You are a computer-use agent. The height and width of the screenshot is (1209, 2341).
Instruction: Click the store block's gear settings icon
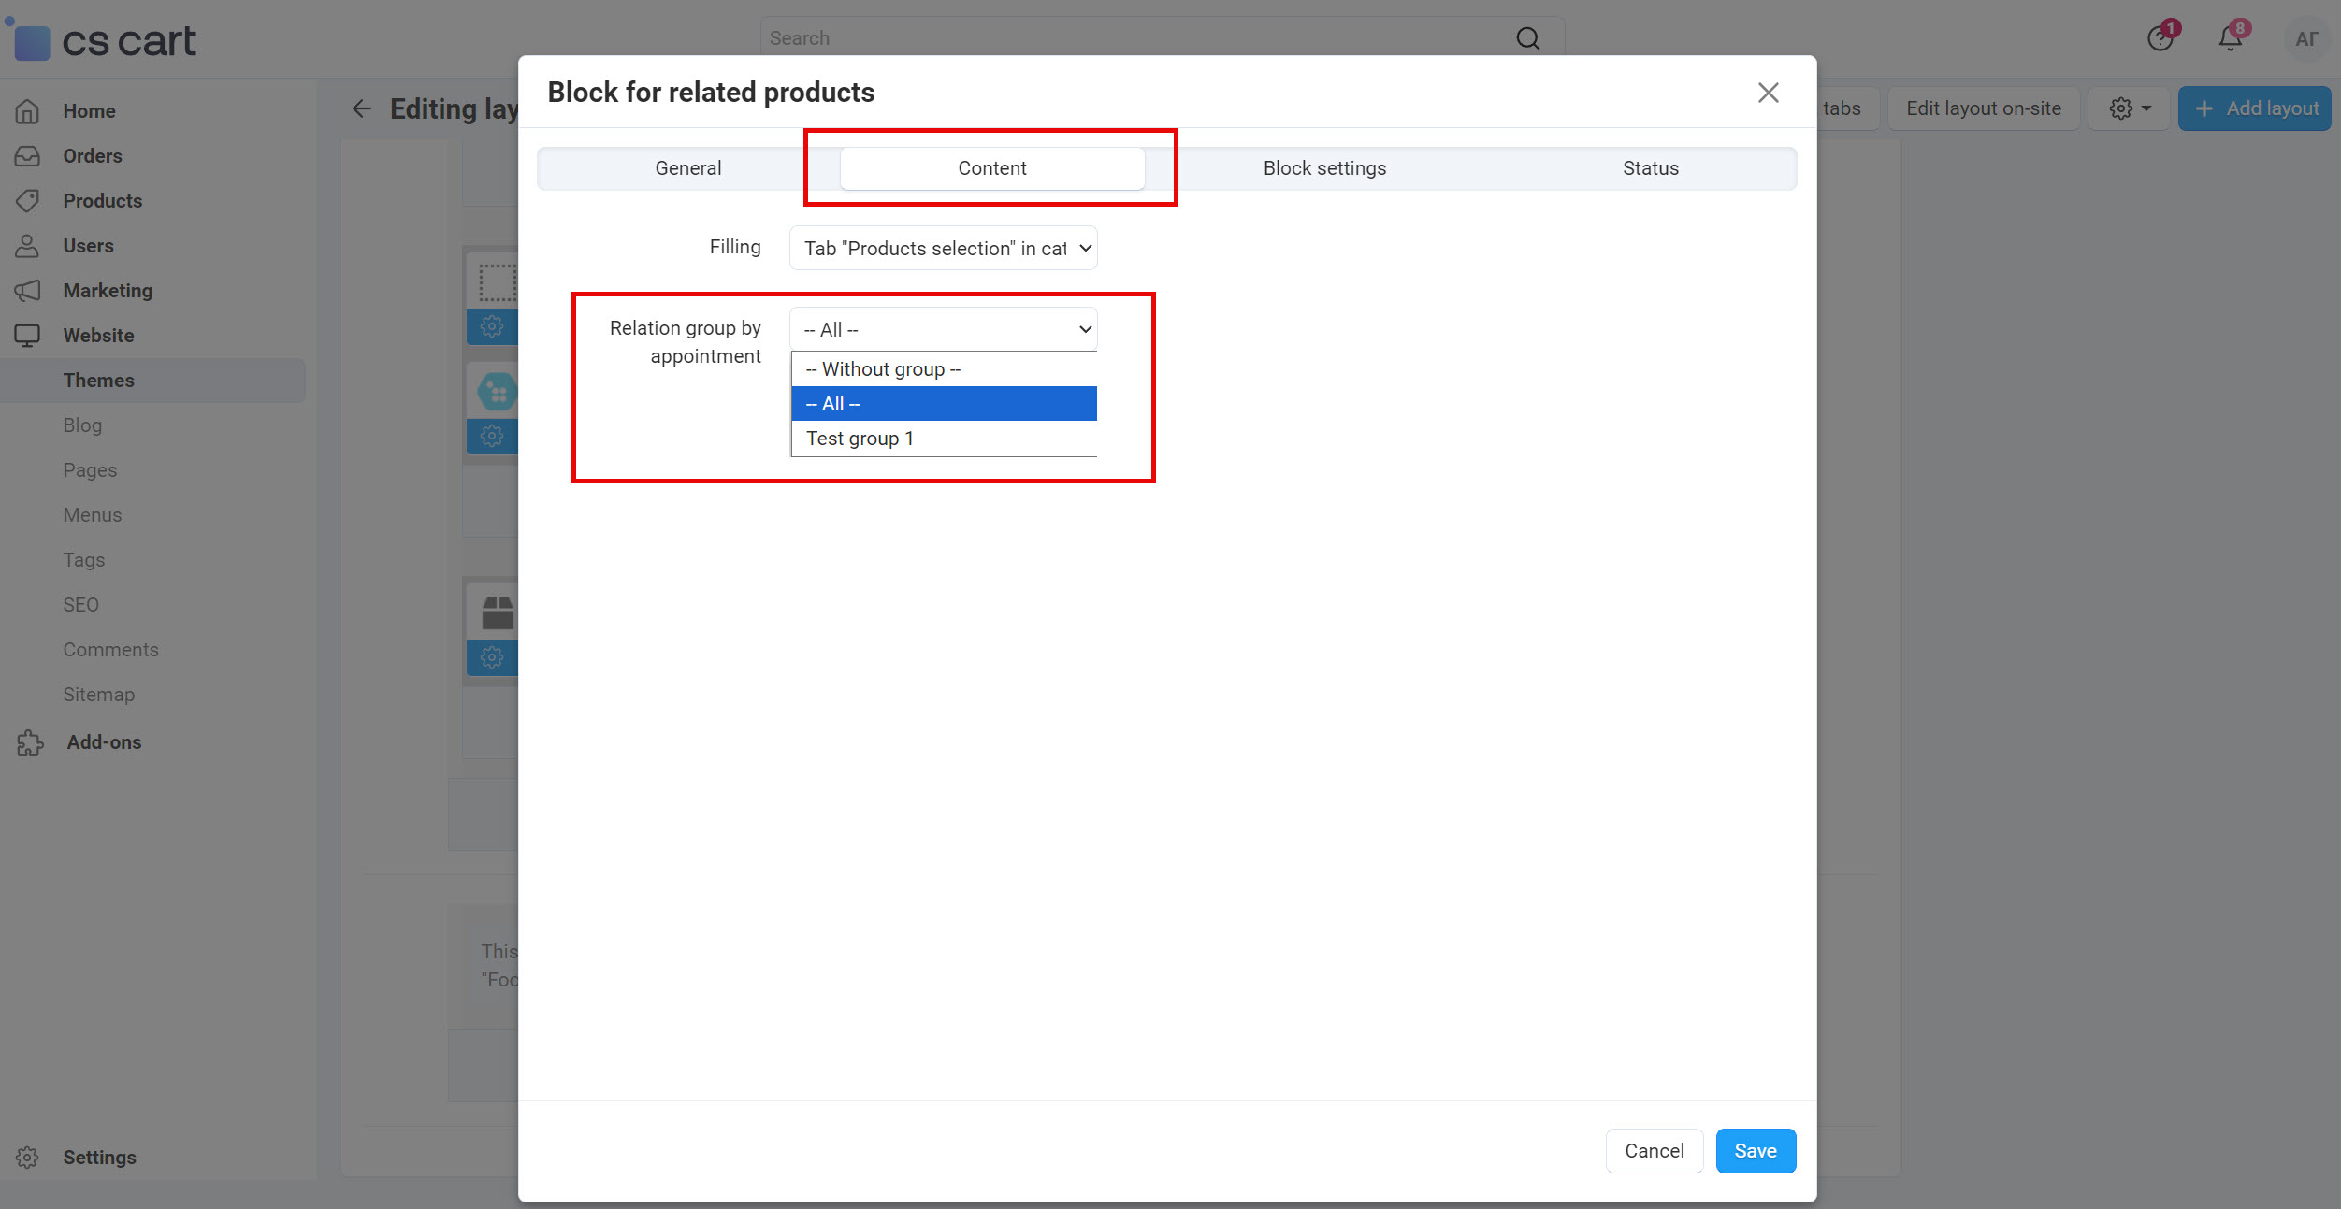point(492,657)
